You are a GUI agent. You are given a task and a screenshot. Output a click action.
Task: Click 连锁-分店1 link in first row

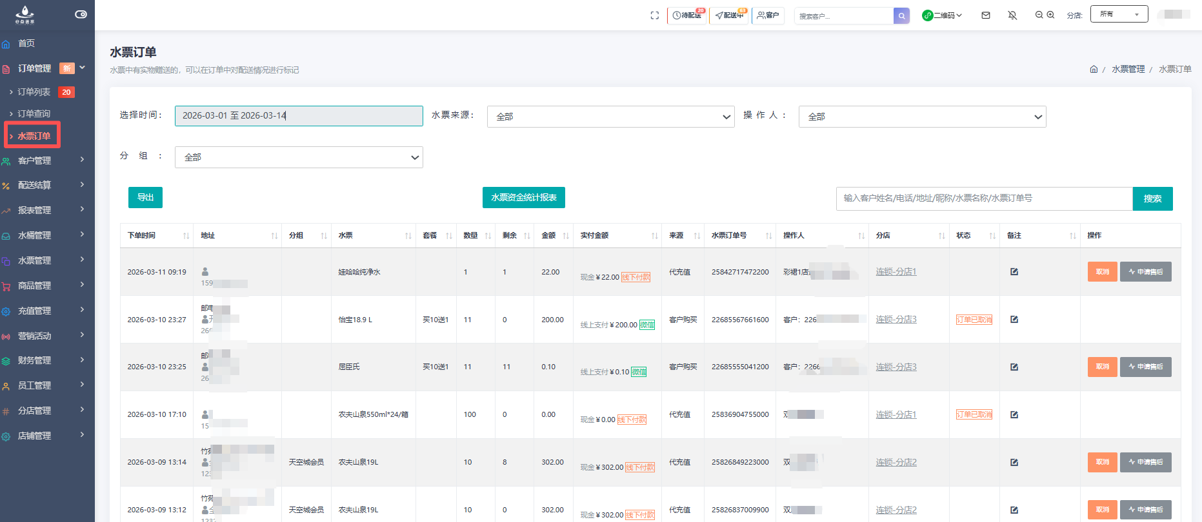(x=896, y=272)
